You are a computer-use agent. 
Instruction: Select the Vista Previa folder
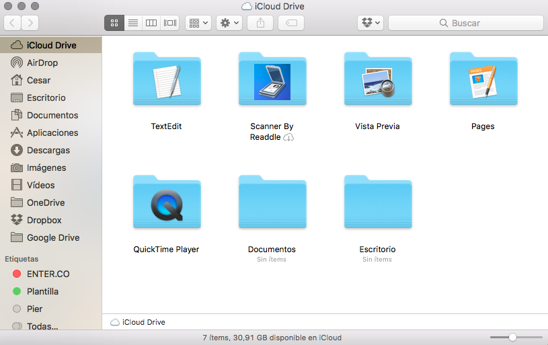[x=378, y=79]
